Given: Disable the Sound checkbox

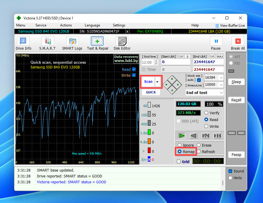Looking at the screenshot, I should 230,171.
